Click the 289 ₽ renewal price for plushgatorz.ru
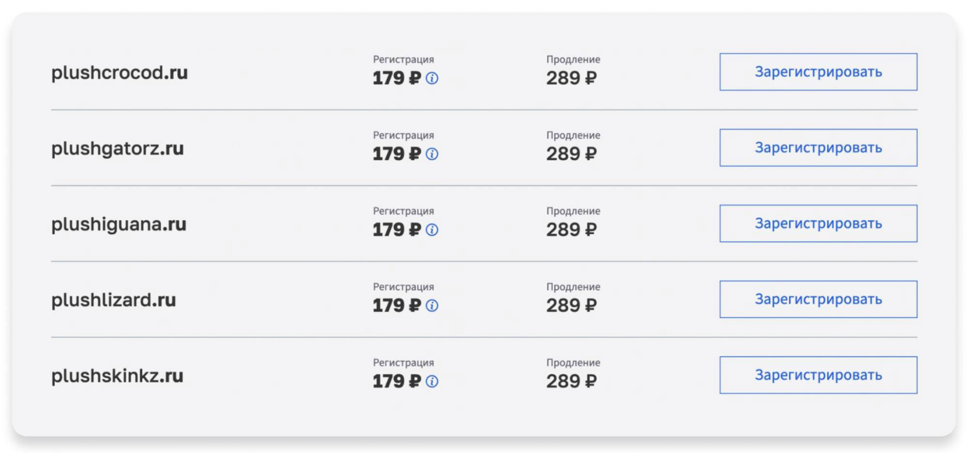Screen dimensions: 968x453 (571, 154)
